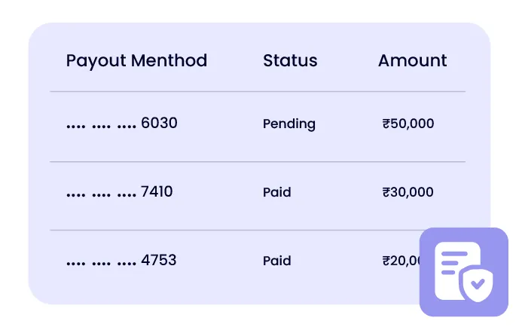Click the secure document shield icon
Viewport: 519px width, 327px height.
coord(463,271)
